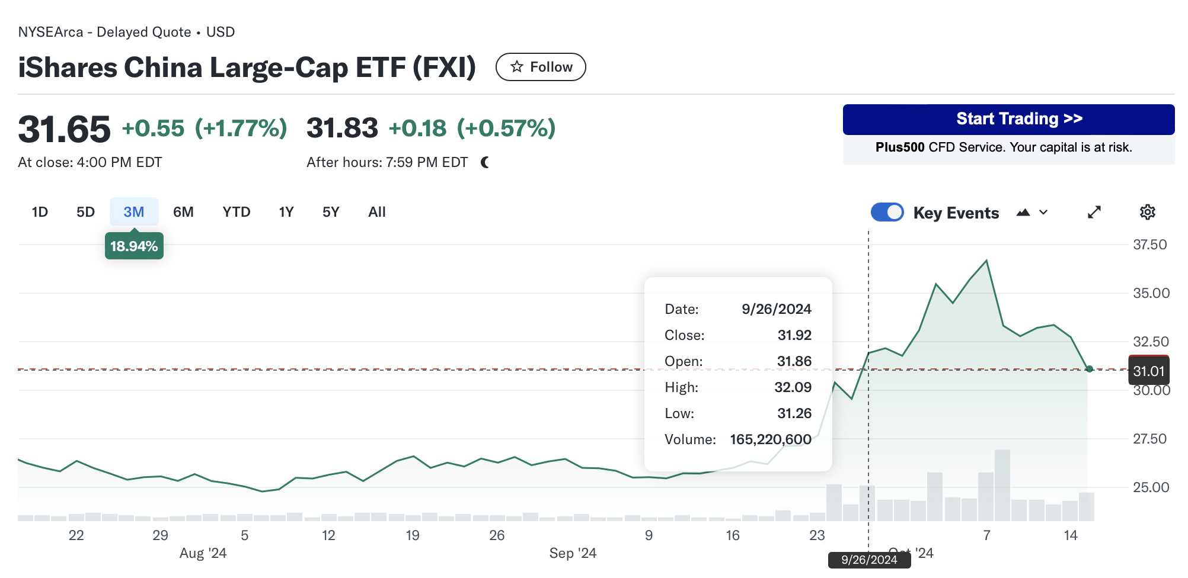Switch to YTD chart range
The width and height of the screenshot is (1188, 578).
pos(237,212)
